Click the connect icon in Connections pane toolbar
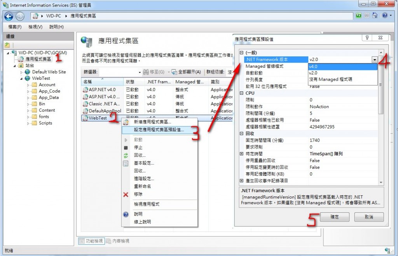The height and width of the screenshot is (256, 398). [7, 45]
